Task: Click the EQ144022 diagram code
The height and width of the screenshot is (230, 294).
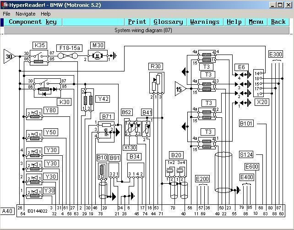Action: (x=37, y=211)
